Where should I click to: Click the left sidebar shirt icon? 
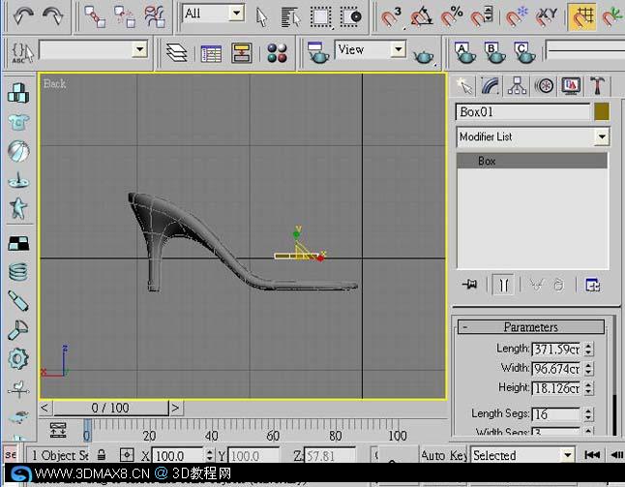(18, 122)
